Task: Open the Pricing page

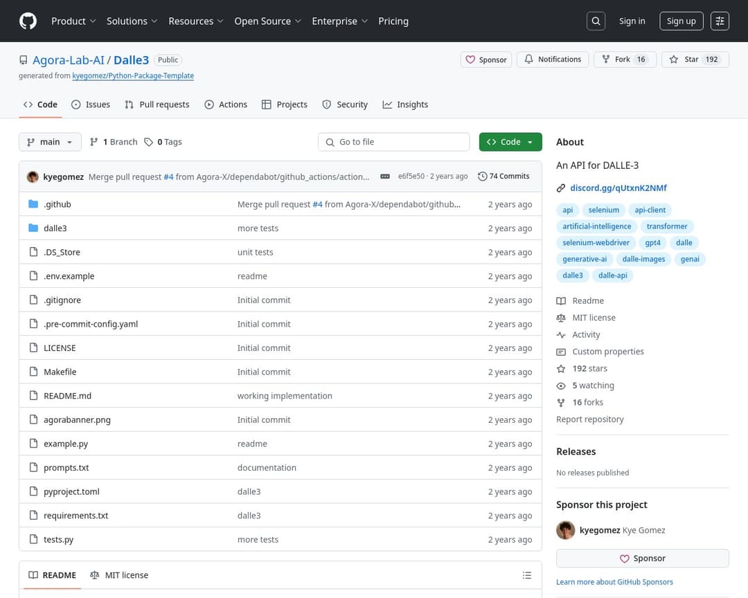Action: point(393,21)
